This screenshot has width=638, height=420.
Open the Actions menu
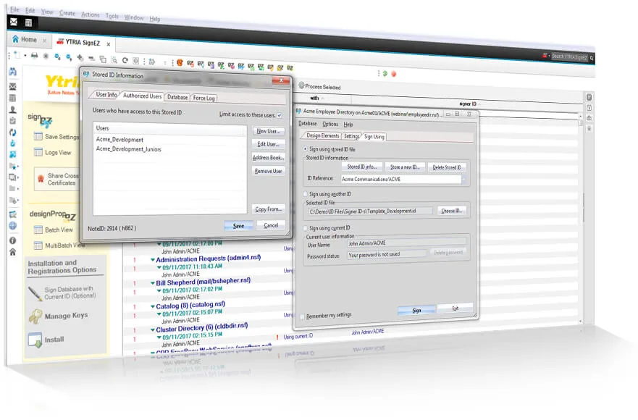click(91, 14)
